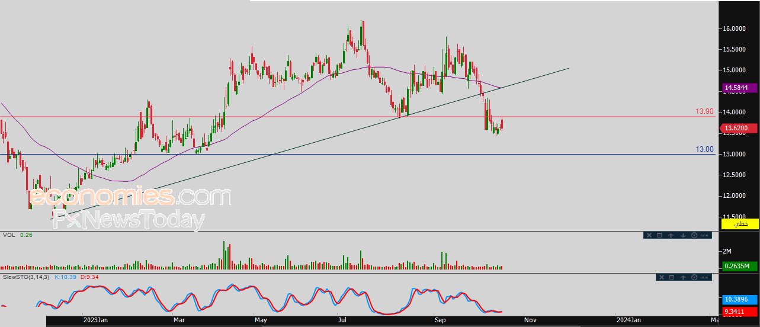Open VOL panel more options dots
Screen dimensions: 760x327
(x=704, y=235)
